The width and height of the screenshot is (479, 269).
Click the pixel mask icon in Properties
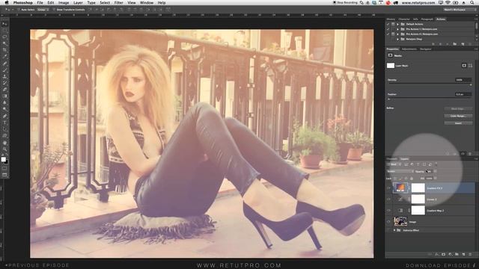[464, 66]
